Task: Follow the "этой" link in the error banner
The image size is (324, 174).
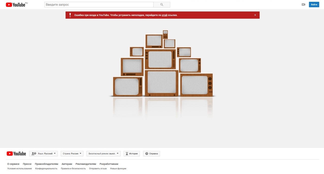Action: pos(165,15)
